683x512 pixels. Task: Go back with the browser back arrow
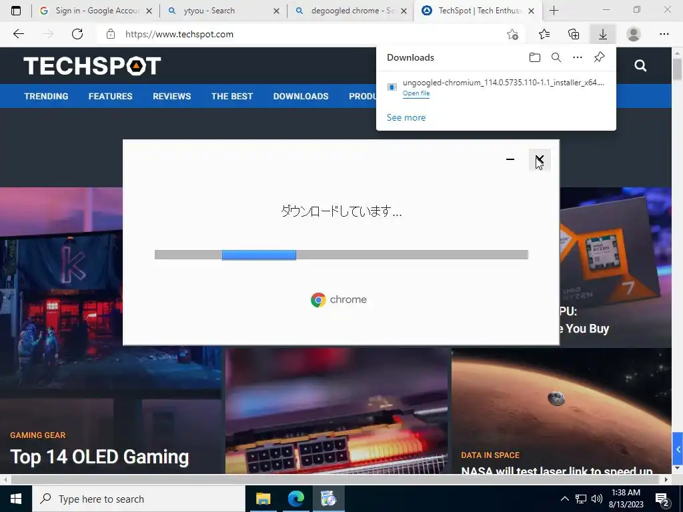point(18,34)
